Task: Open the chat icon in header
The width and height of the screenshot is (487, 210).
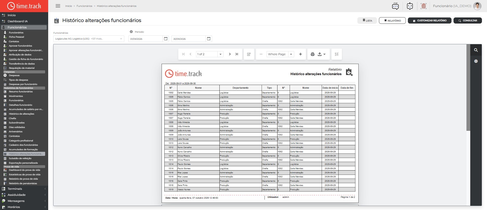Action: pos(395,6)
